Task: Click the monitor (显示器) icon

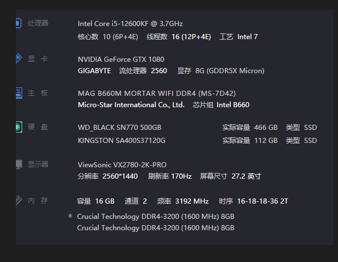Action: pos(19,164)
